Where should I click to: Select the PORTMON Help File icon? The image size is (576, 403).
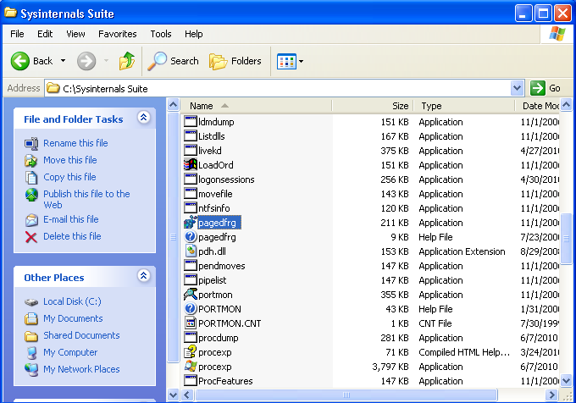pos(191,309)
